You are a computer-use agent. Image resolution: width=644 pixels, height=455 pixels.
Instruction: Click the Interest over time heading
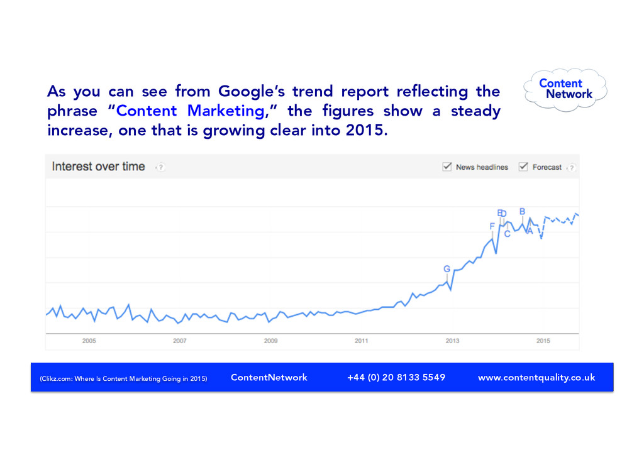pos(99,167)
